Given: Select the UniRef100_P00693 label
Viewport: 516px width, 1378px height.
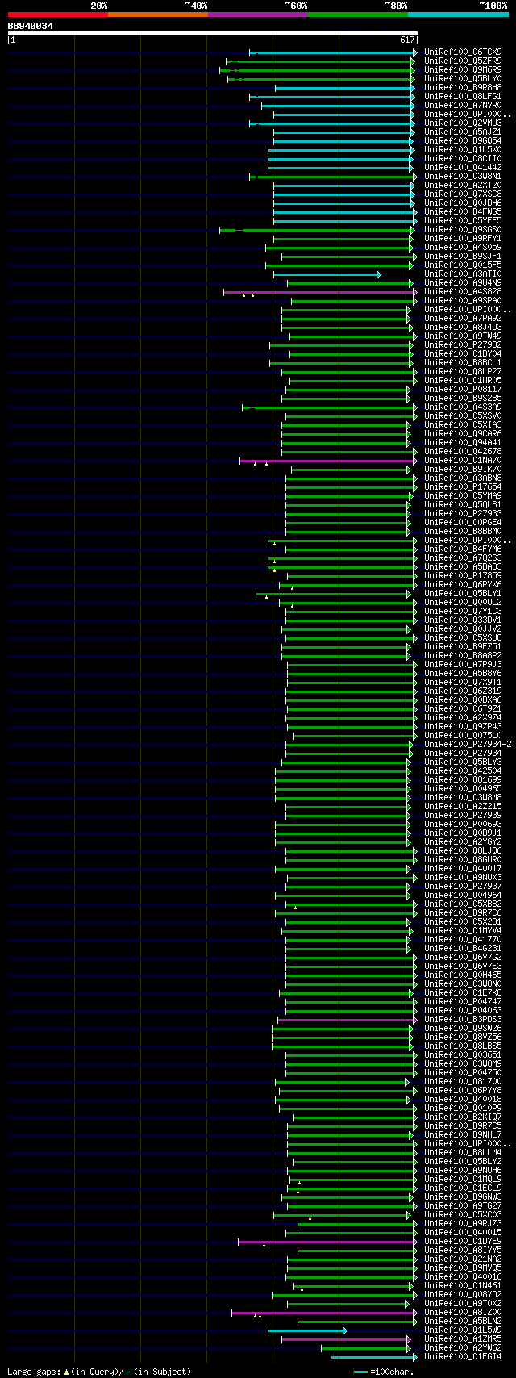Looking at the screenshot, I should (463, 825).
